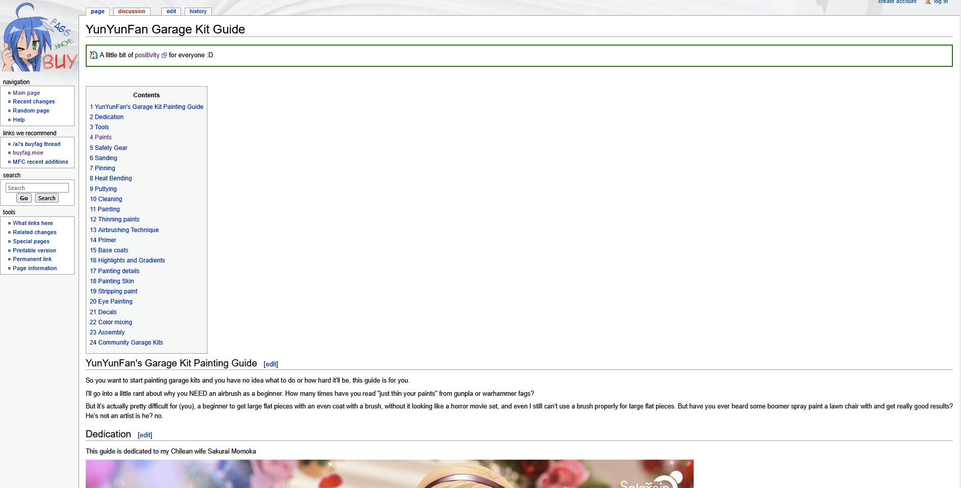Jump to Heat Bending section
Screen dimensions: 961x488
pos(111,178)
